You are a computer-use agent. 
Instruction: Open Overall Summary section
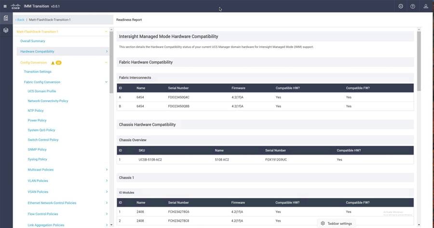pyautogui.click(x=33, y=41)
